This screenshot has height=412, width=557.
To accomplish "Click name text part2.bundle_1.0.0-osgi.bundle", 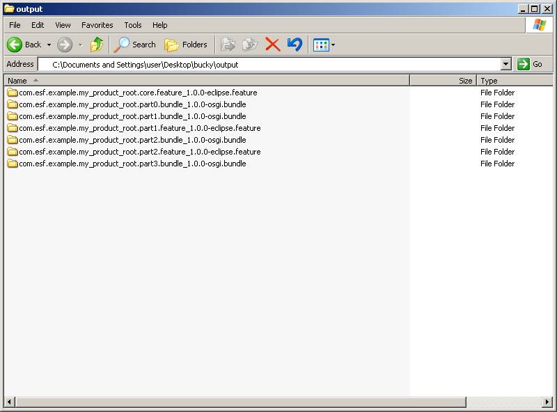I will click(132, 140).
